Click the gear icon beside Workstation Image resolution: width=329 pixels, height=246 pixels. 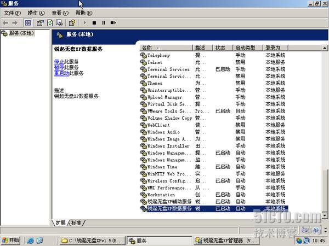coord(144,195)
